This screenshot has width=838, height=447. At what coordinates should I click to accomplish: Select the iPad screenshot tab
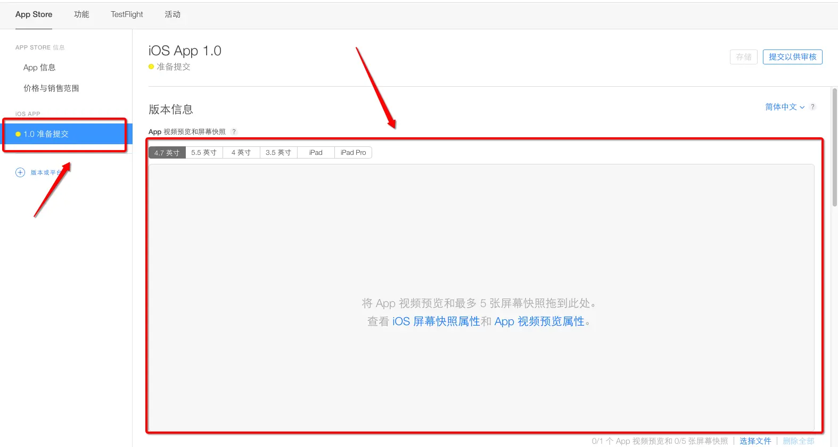pyautogui.click(x=316, y=153)
